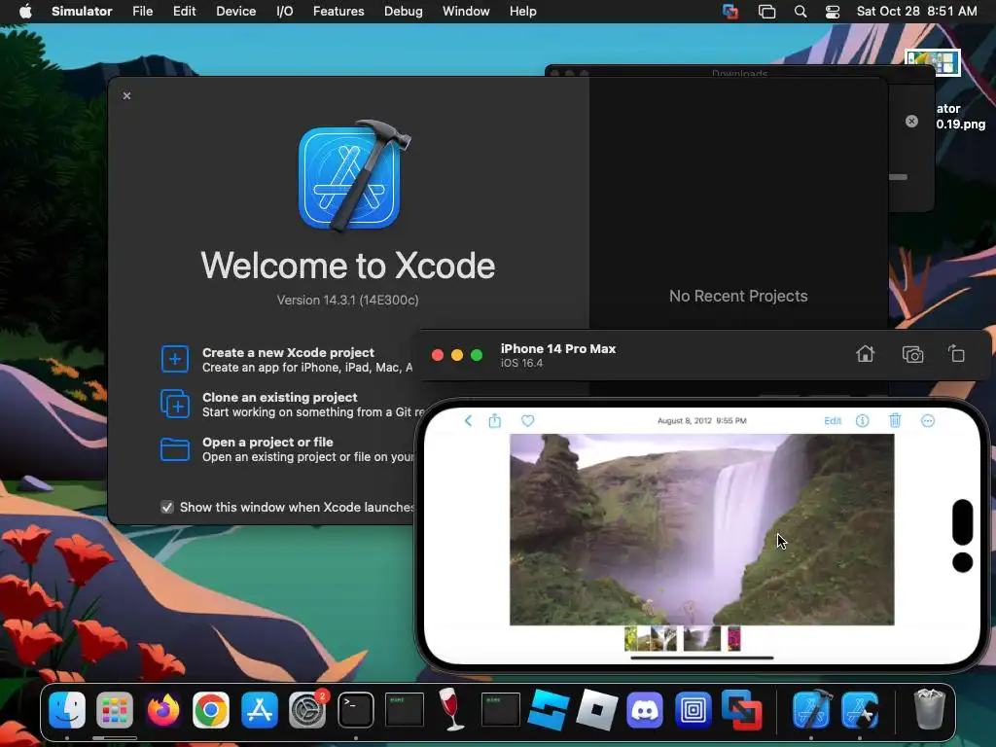996x747 pixels.
Task: Click the new project plus icon
Action: click(175, 359)
